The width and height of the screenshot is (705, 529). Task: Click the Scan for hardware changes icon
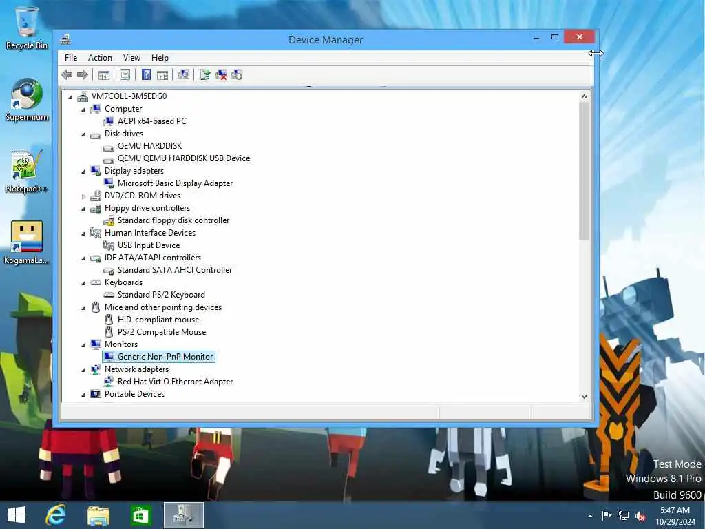click(x=183, y=74)
